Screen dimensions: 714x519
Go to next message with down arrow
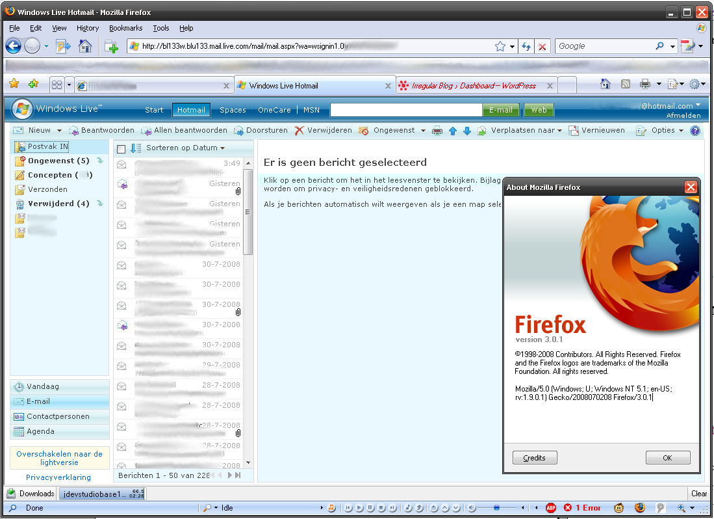pos(466,131)
